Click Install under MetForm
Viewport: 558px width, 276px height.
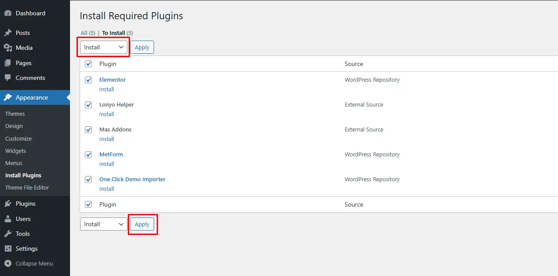107,164
